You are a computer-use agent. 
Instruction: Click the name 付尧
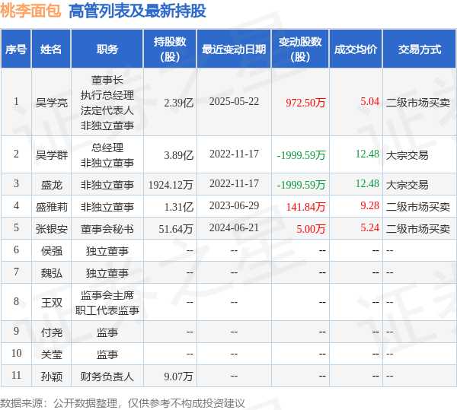click(52, 332)
